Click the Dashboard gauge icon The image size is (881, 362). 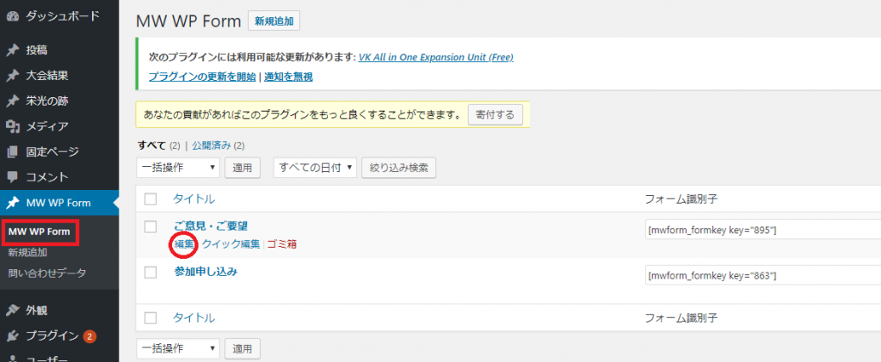pos(12,15)
